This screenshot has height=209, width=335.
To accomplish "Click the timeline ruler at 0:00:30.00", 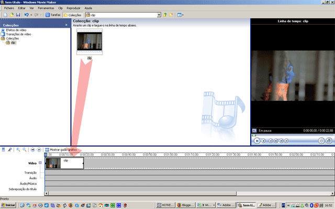I will point(108,155).
